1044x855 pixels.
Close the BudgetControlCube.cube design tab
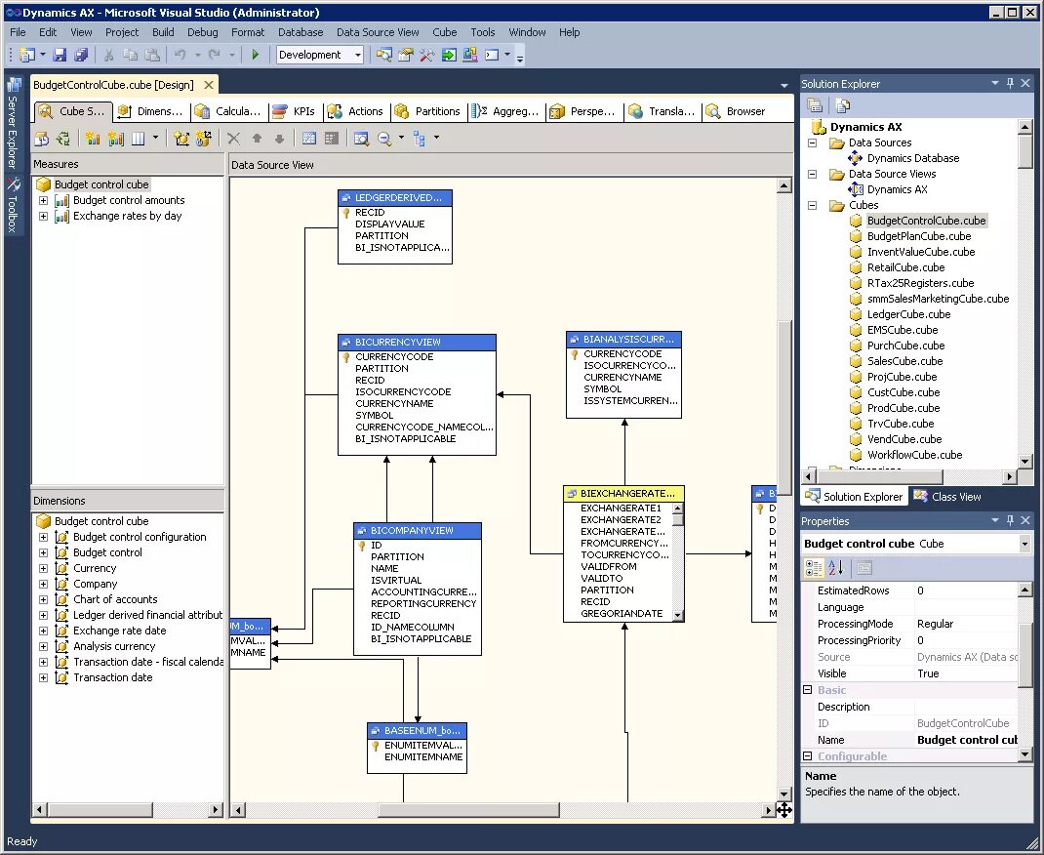point(209,85)
